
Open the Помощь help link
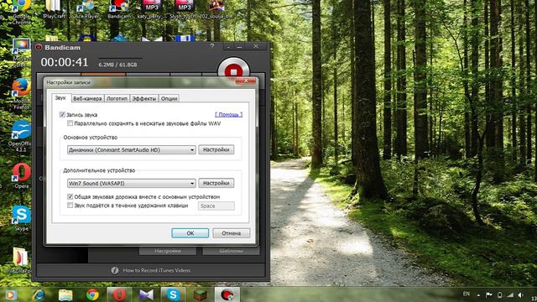coord(228,114)
